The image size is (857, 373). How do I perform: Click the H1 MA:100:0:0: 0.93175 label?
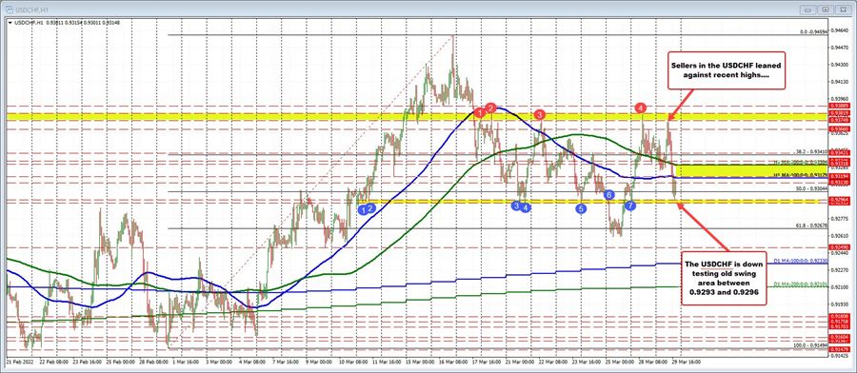(x=801, y=175)
